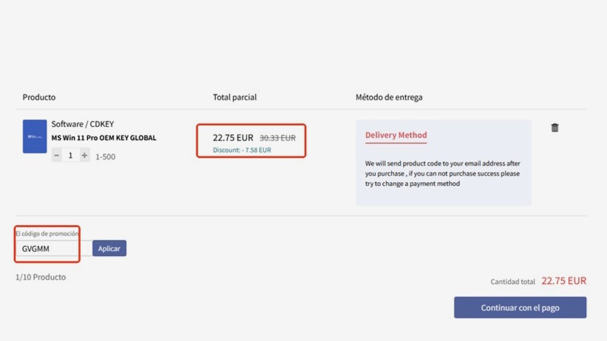Viewport: 607px width, 341px height.
Task: Click the Producto column header
Action: [39, 97]
